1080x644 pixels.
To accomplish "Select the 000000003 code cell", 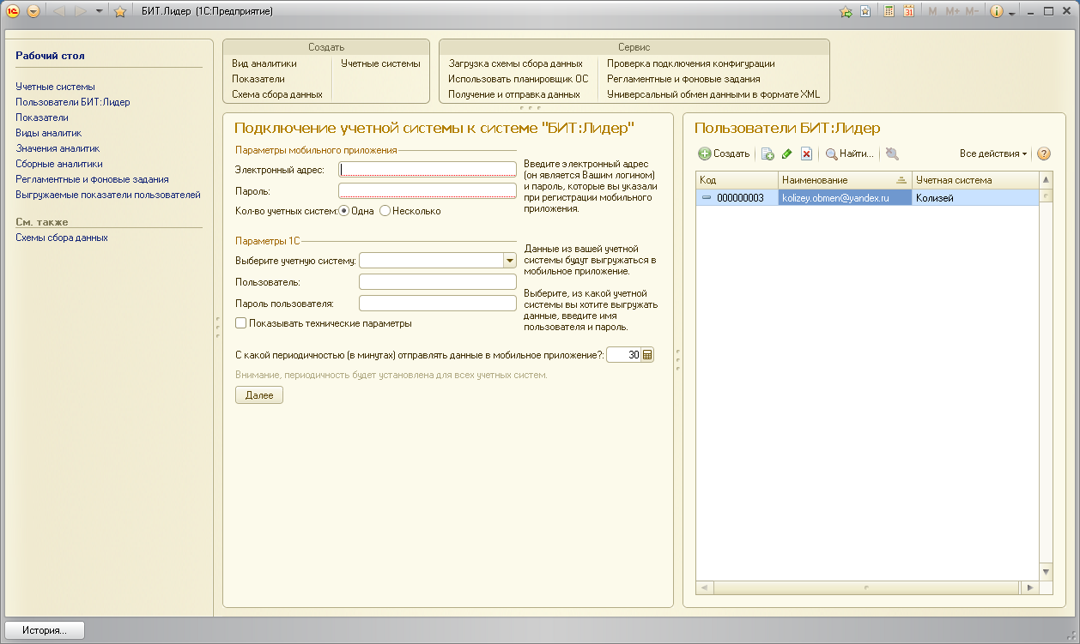I will [x=737, y=198].
